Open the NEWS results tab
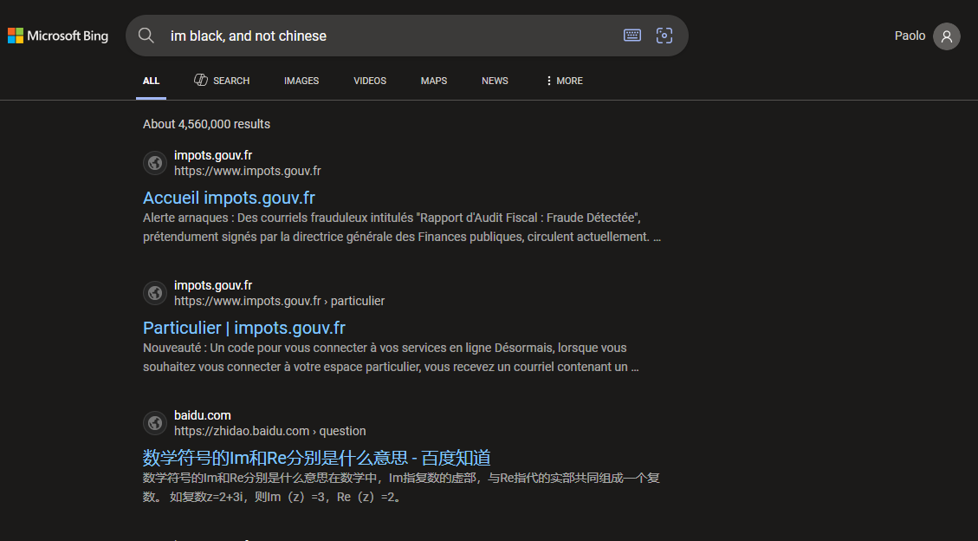978x541 pixels. coord(495,81)
